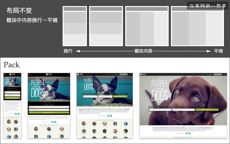Open the hamburger menu in the narrowest mobile mockup
This screenshot has height=144, width=230.
pyautogui.click(x=5, y=74)
